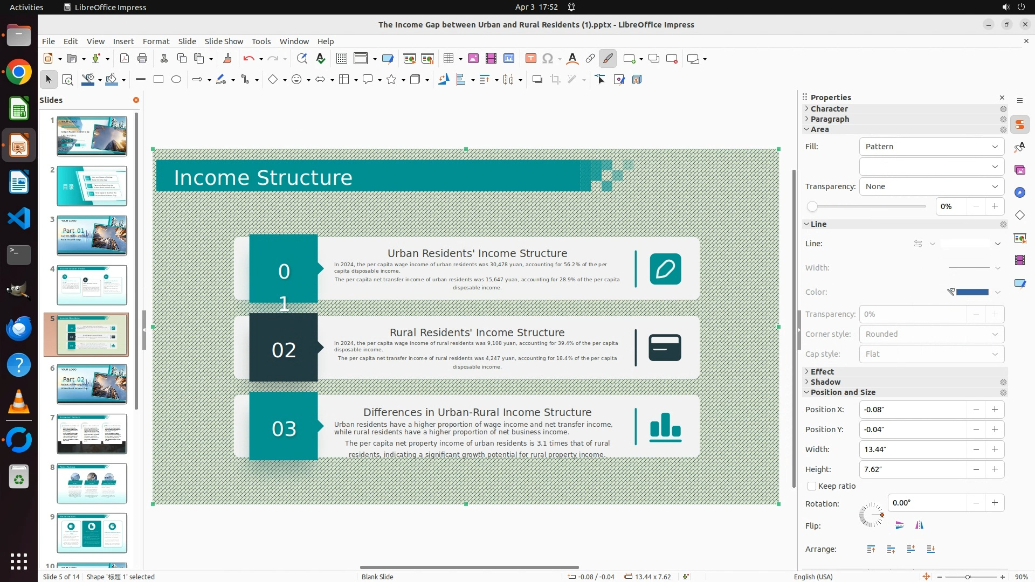
Task: Open the Format menu
Action: (156, 41)
